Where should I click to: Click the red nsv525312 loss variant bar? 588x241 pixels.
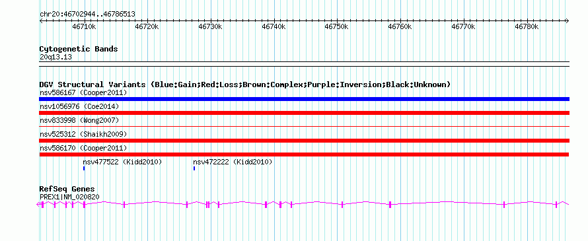(x=304, y=141)
